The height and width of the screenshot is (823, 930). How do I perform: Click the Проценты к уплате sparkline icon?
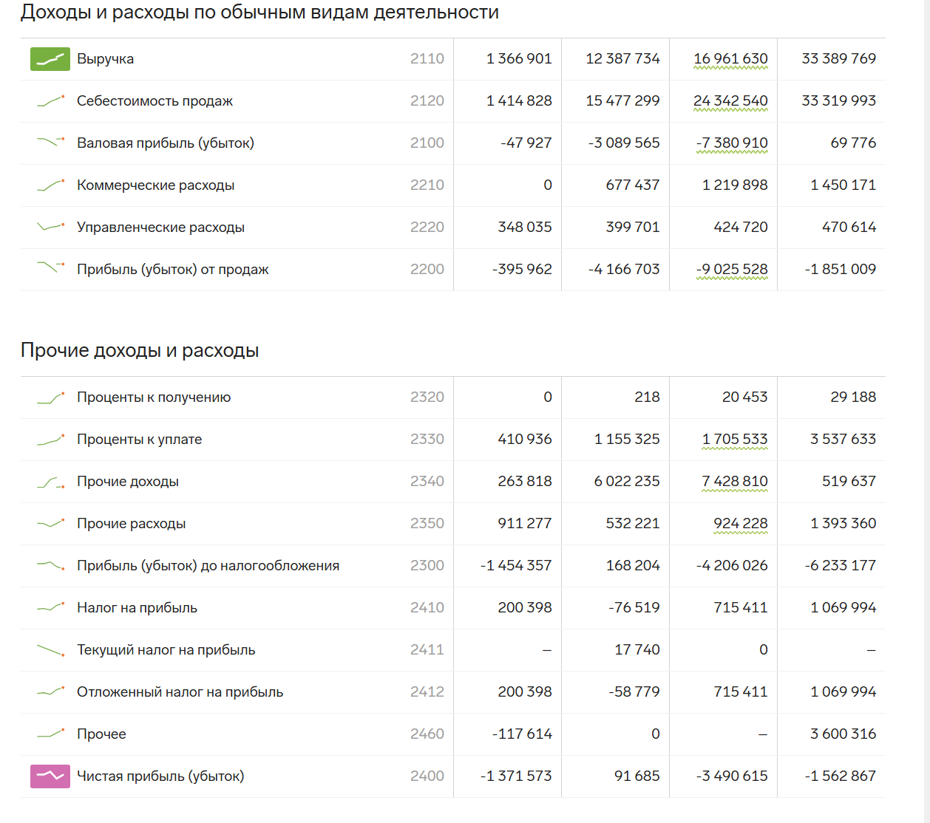pos(50,440)
